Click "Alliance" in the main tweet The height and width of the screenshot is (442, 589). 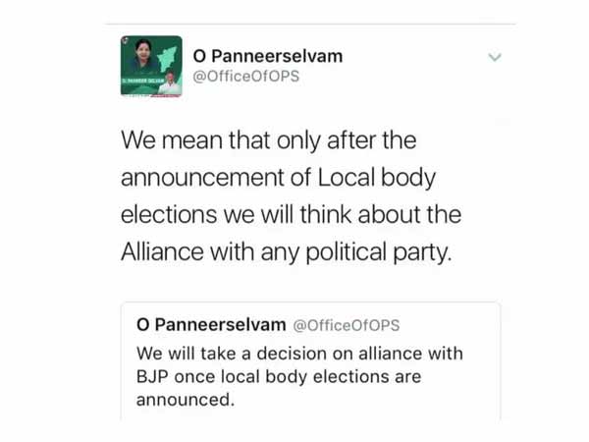[x=164, y=250]
